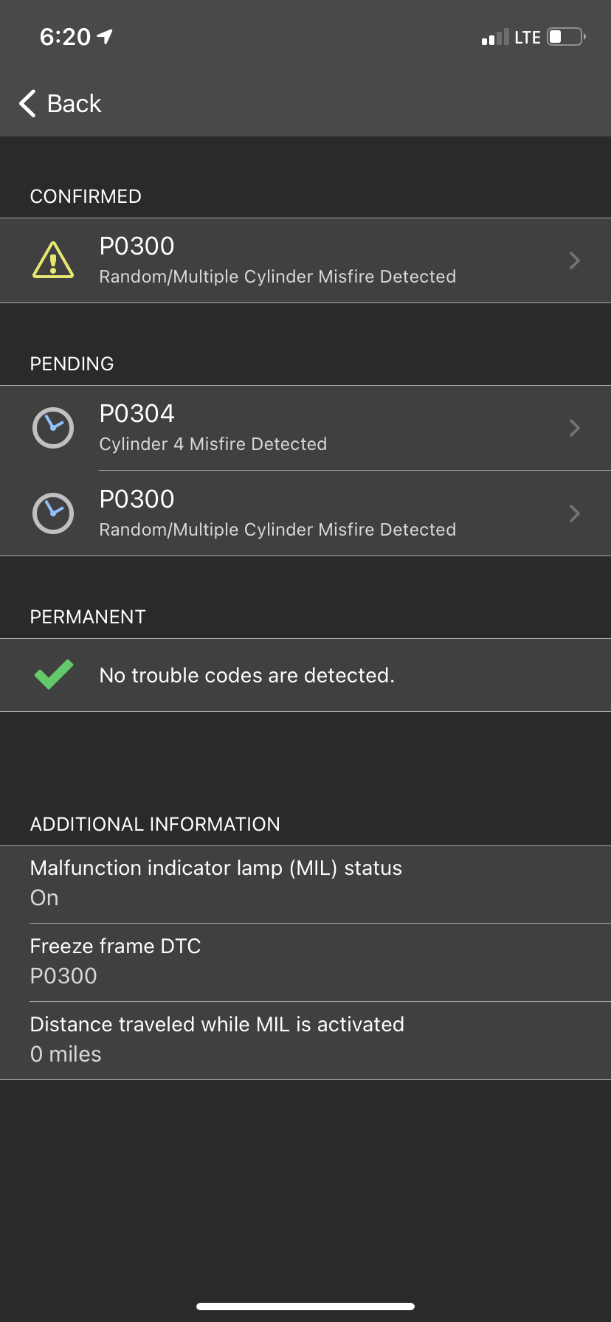Go back using Back text
This screenshot has height=1322, width=611.
click(74, 104)
